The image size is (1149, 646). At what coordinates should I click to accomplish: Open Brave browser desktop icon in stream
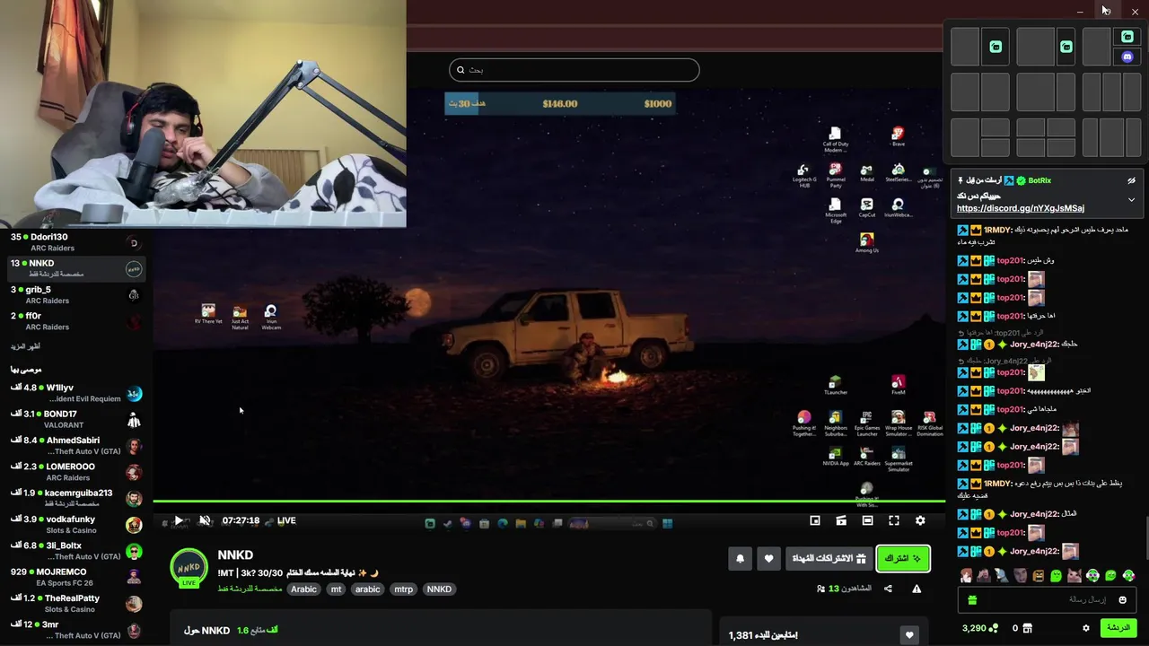(898, 136)
